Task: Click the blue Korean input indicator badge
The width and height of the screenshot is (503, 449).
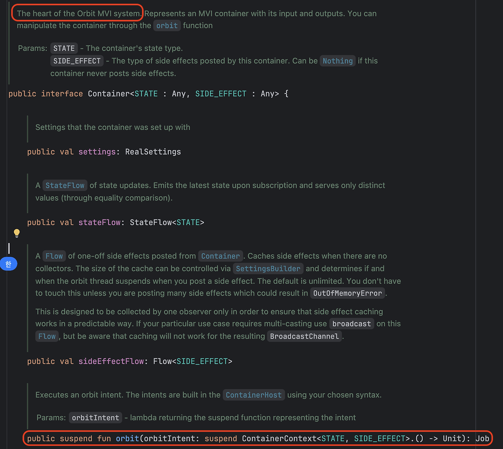Action: pos(8,264)
